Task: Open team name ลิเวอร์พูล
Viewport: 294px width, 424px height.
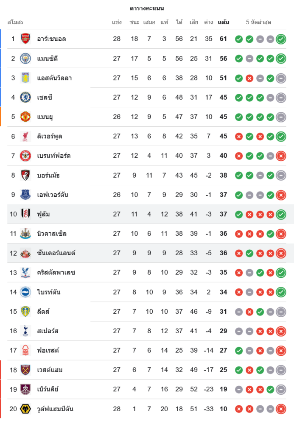Action: coord(52,136)
